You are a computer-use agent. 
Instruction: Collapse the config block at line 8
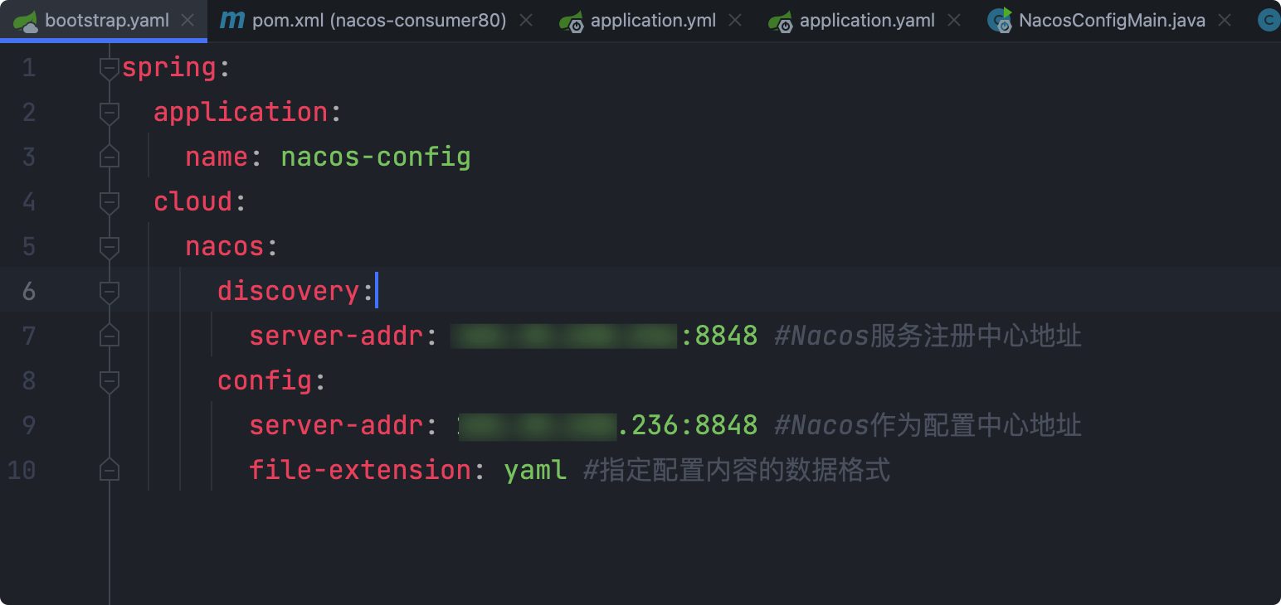[x=109, y=380]
